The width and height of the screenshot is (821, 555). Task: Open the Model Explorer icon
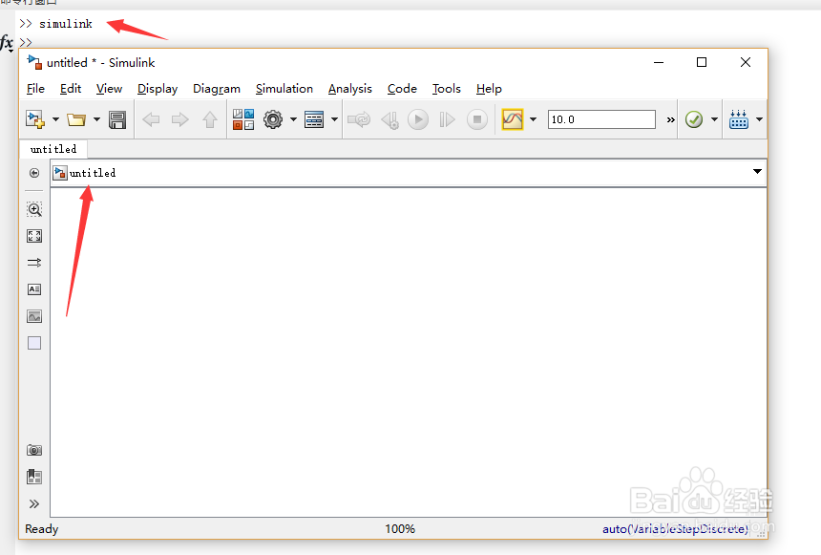pos(314,119)
